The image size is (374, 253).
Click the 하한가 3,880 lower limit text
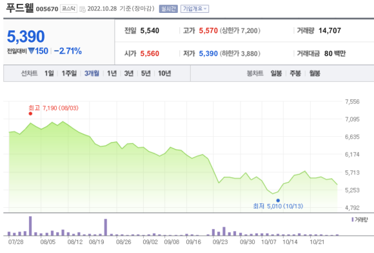[240, 54]
